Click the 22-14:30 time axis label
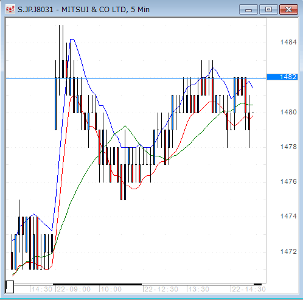This screenshot has height=300, width=303. (x=249, y=289)
